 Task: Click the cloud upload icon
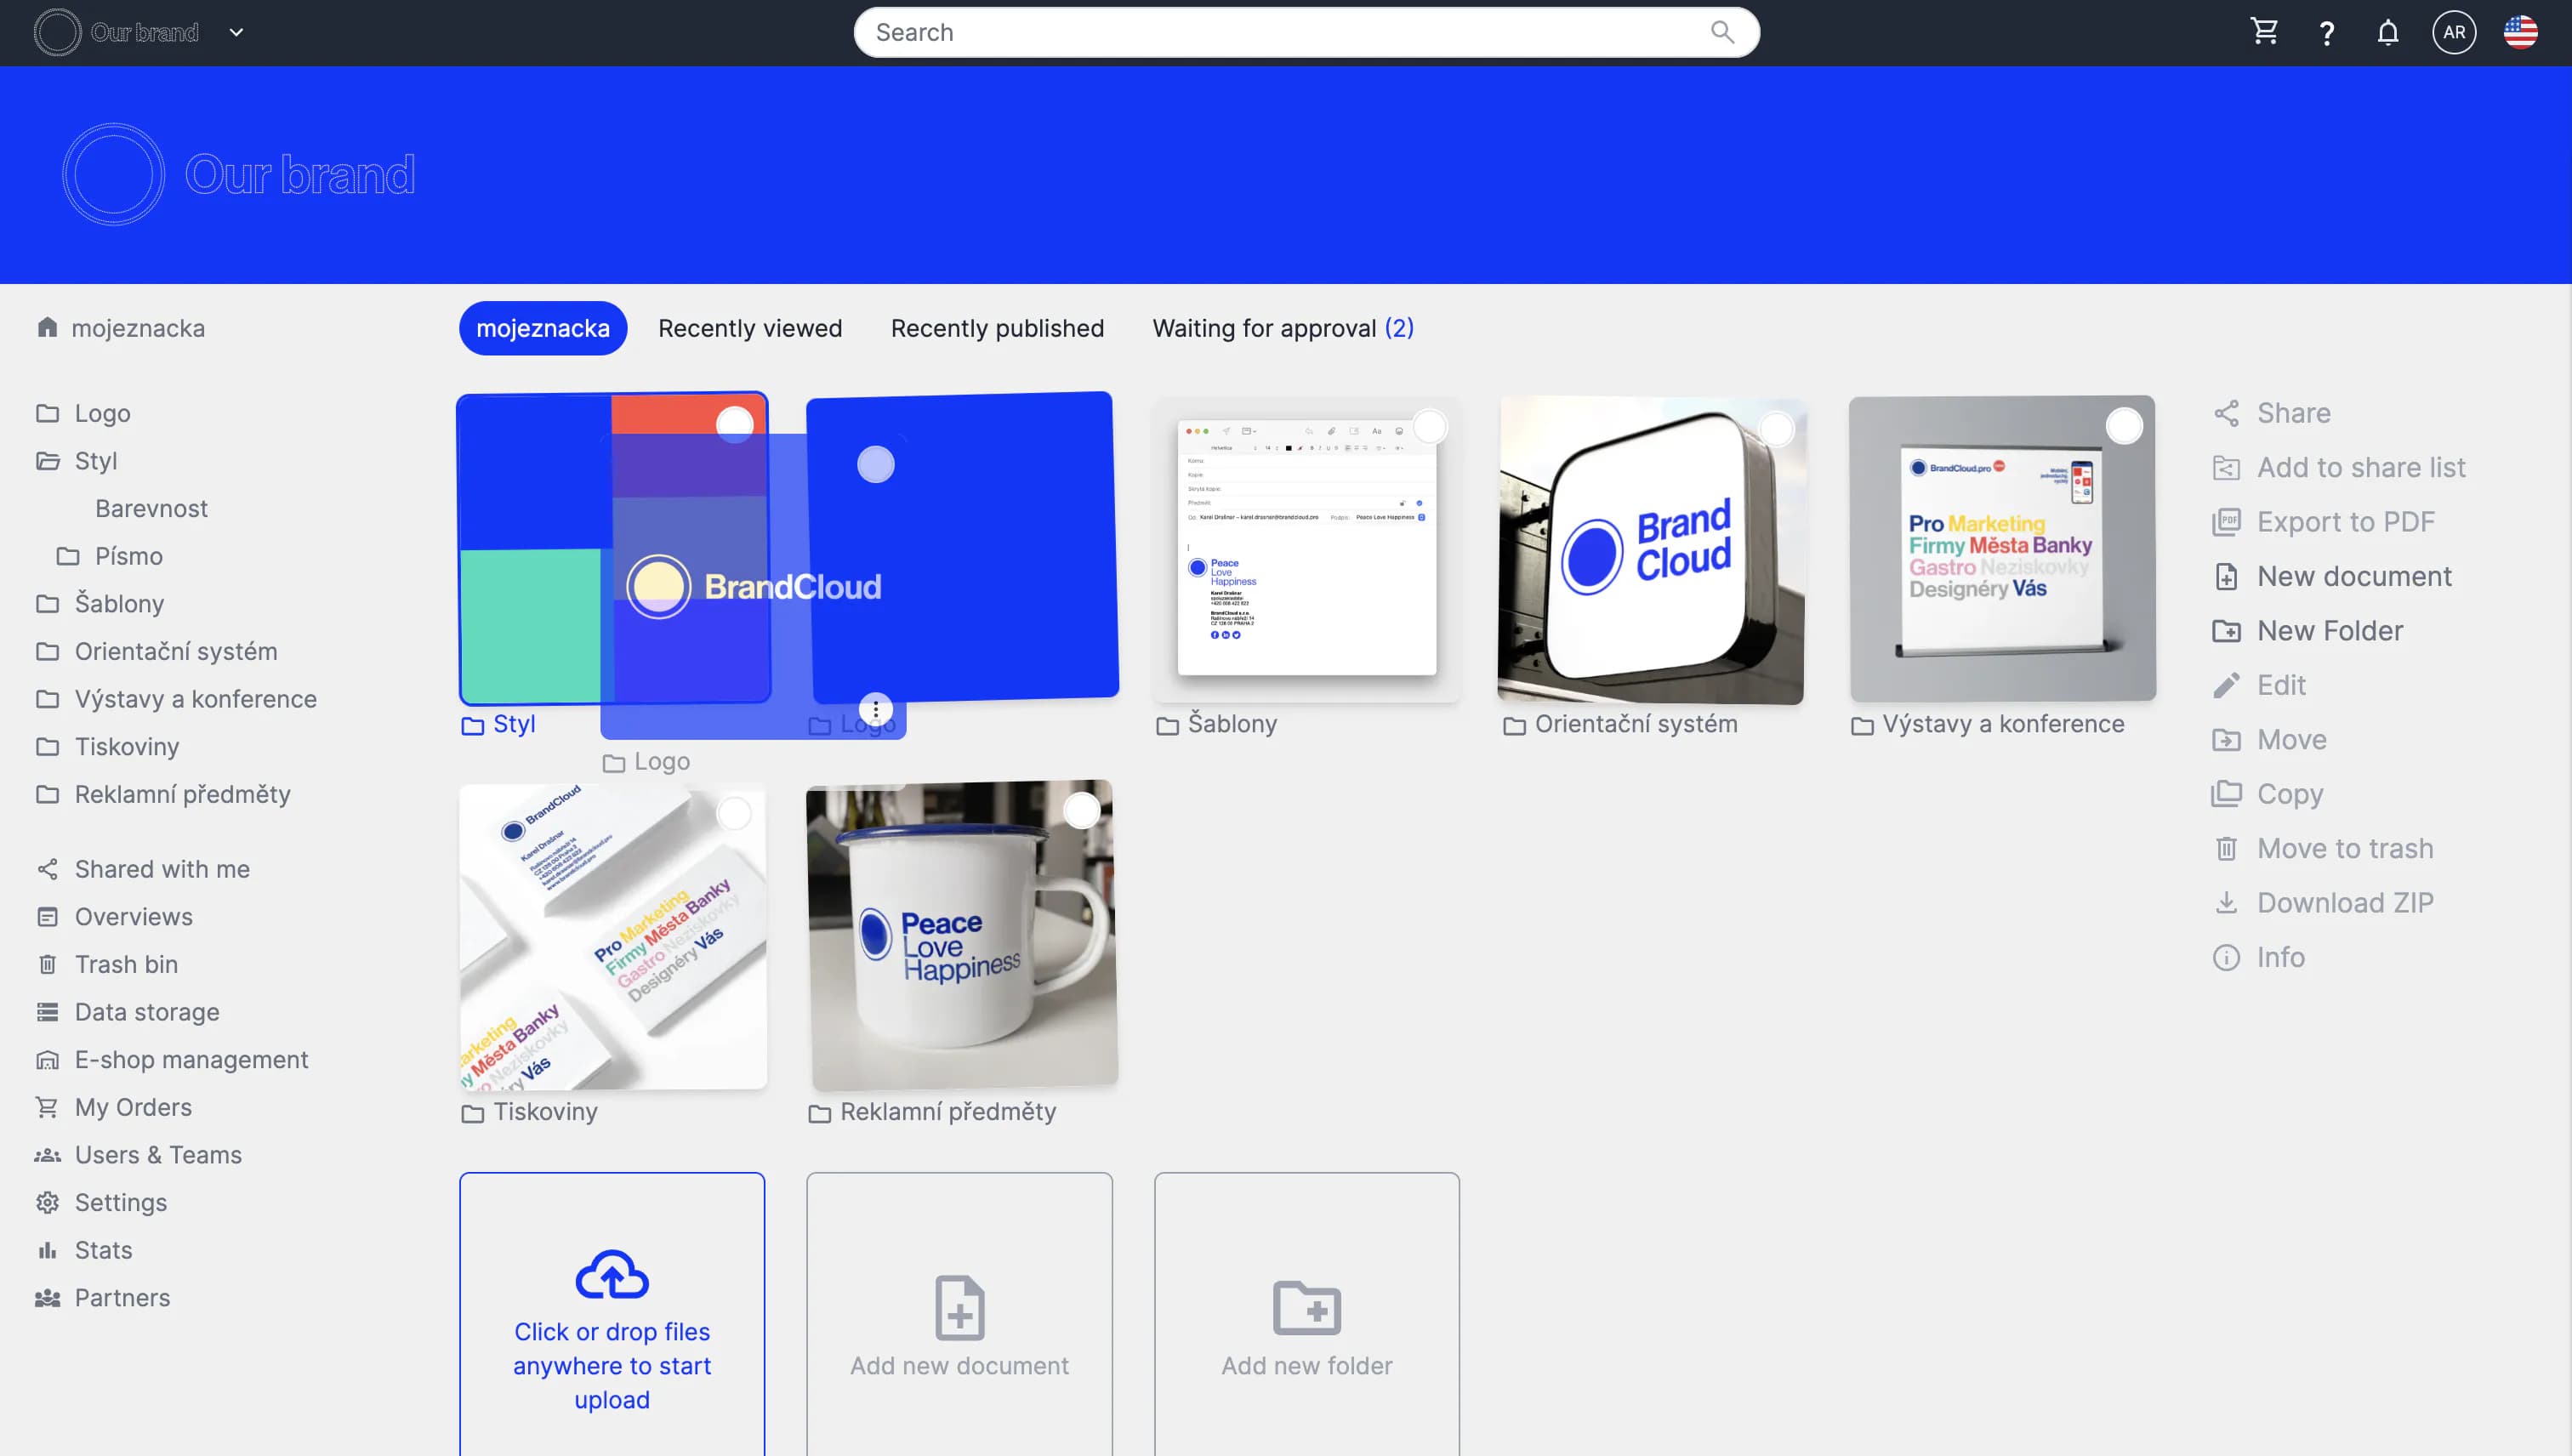click(612, 1275)
